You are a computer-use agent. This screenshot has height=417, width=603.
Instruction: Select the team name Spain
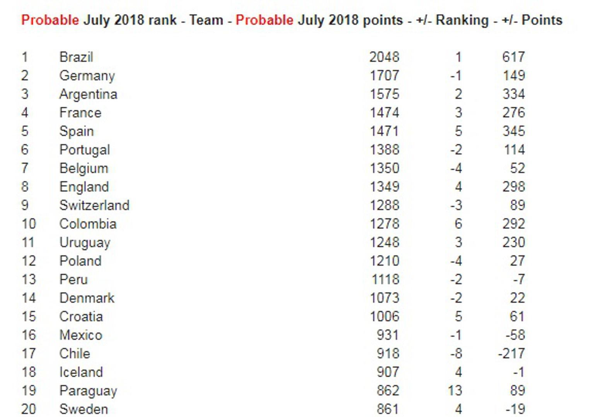pyautogui.click(x=77, y=131)
